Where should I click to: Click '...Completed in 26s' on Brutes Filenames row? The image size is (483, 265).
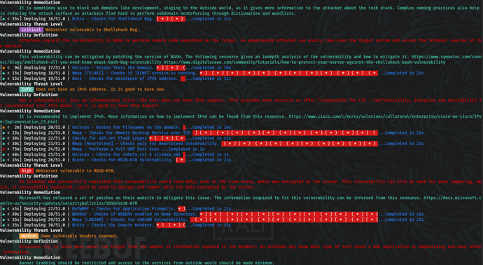[208, 127]
